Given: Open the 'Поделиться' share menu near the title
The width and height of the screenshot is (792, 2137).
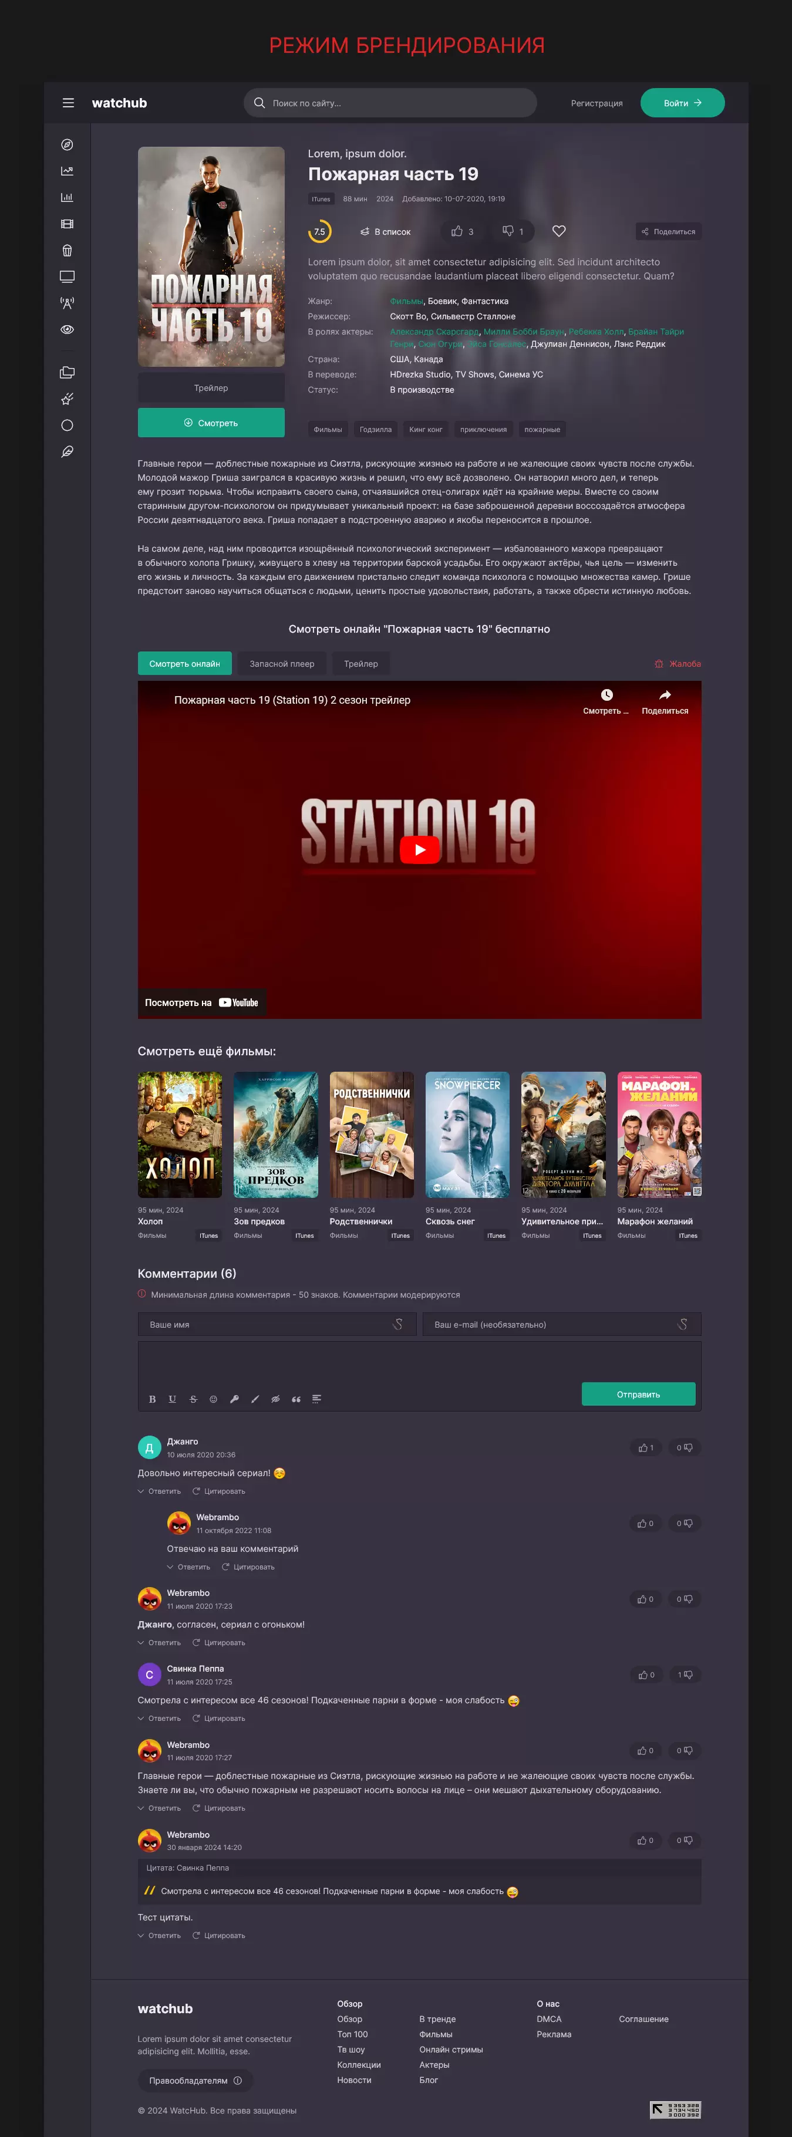Looking at the screenshot, I should click(x=668, y=231).
